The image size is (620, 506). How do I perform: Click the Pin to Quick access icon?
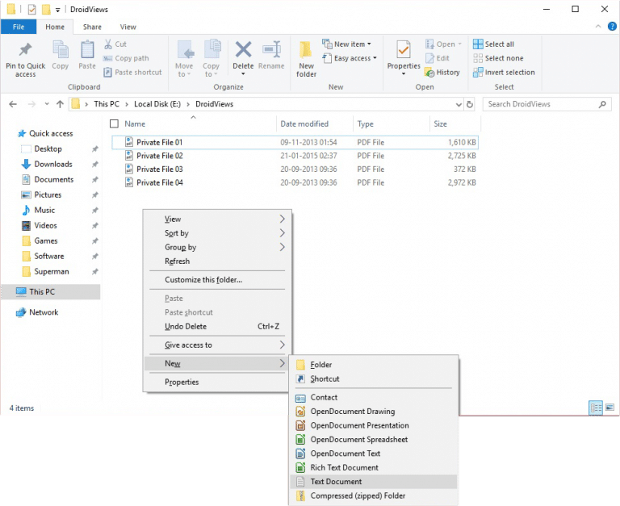pos(25,49)
